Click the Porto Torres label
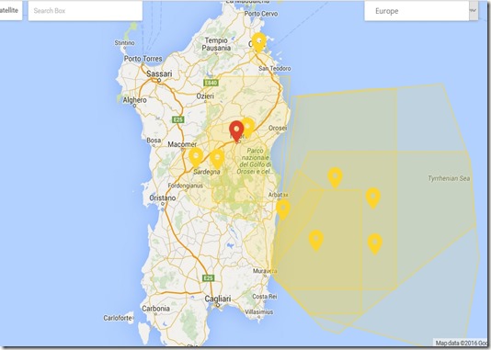This screenshot has width=491, height=350. [143, 59]
